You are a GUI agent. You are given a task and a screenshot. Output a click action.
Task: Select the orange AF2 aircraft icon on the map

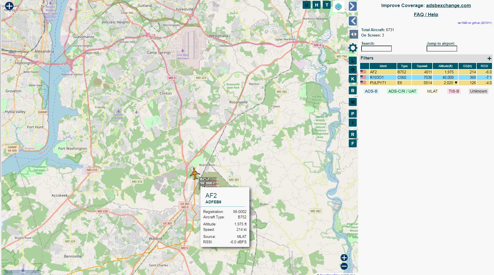194,174
